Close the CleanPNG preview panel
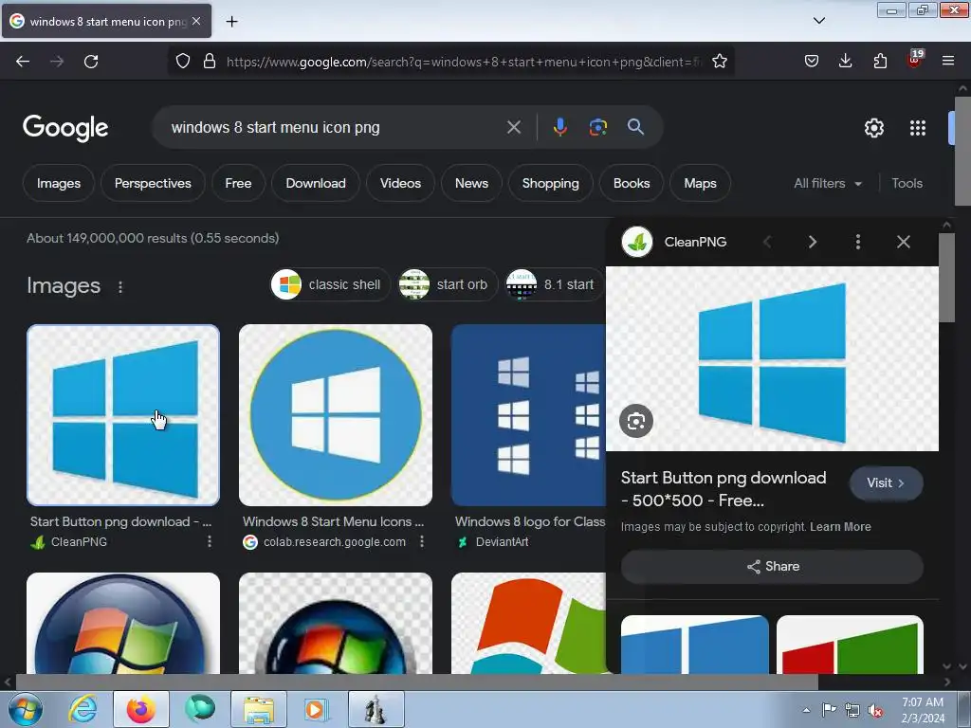 (904, 242)
